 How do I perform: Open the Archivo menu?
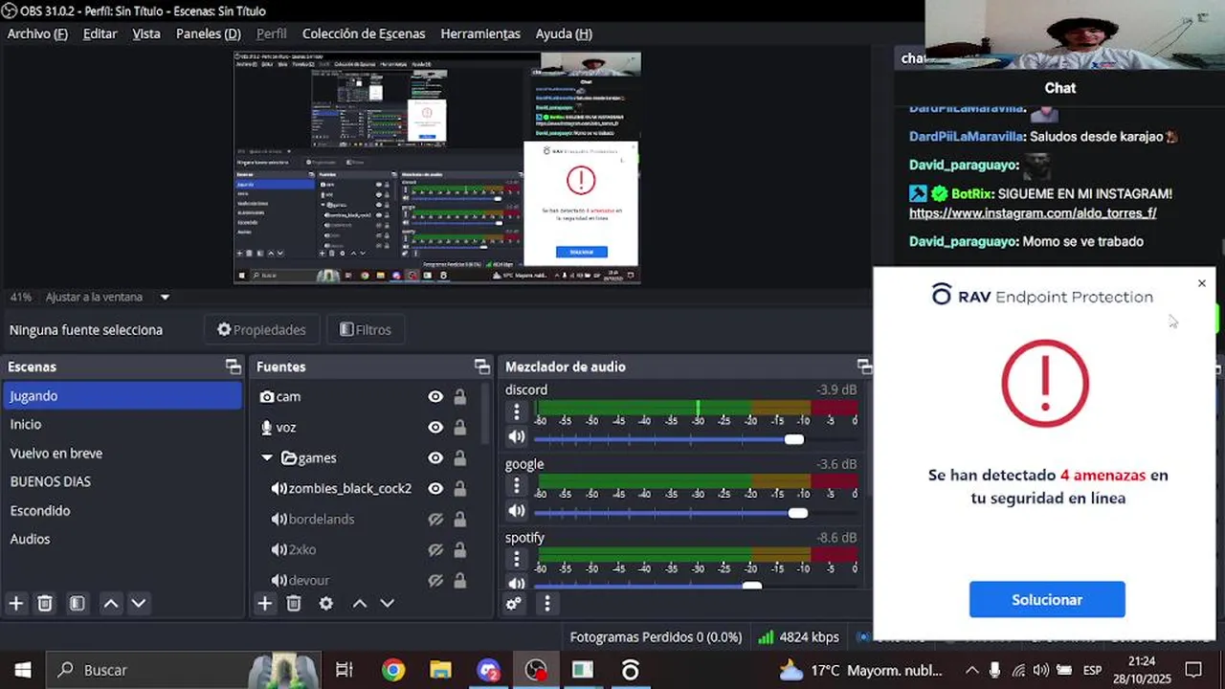point(37,33)
